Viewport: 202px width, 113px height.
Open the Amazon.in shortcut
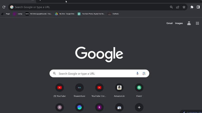click(x=119, y=90)
